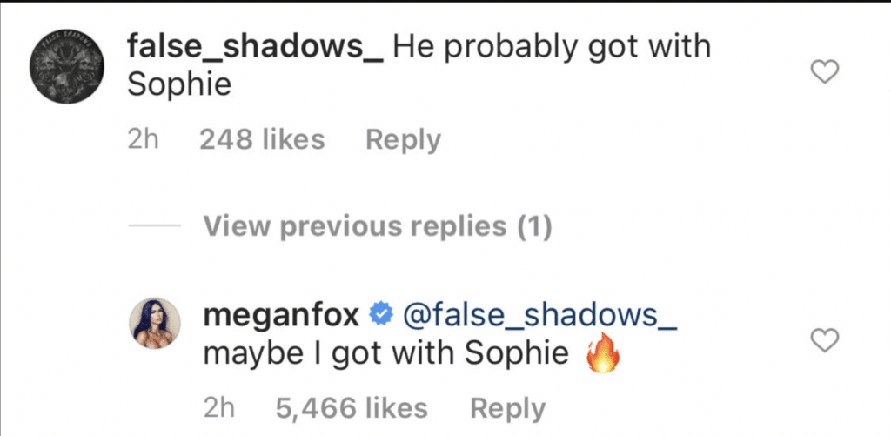Follow the @false_shadows_ mention in the reply
The height and width of the screenshot is (436, 891).
point(539,317)
